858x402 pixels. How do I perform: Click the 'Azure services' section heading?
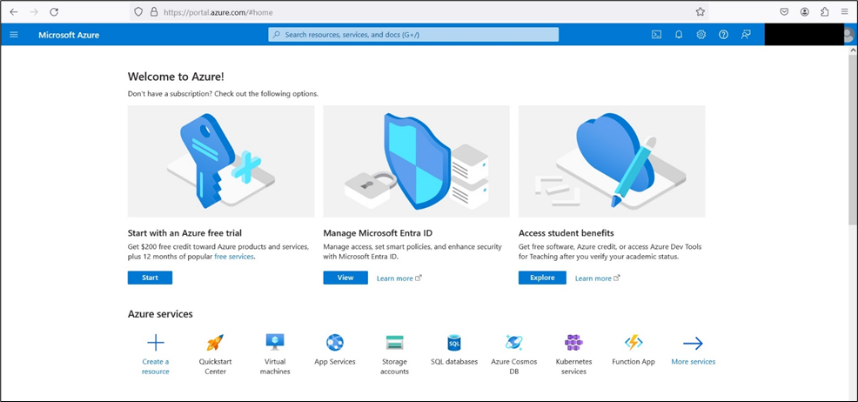[160, 314]
